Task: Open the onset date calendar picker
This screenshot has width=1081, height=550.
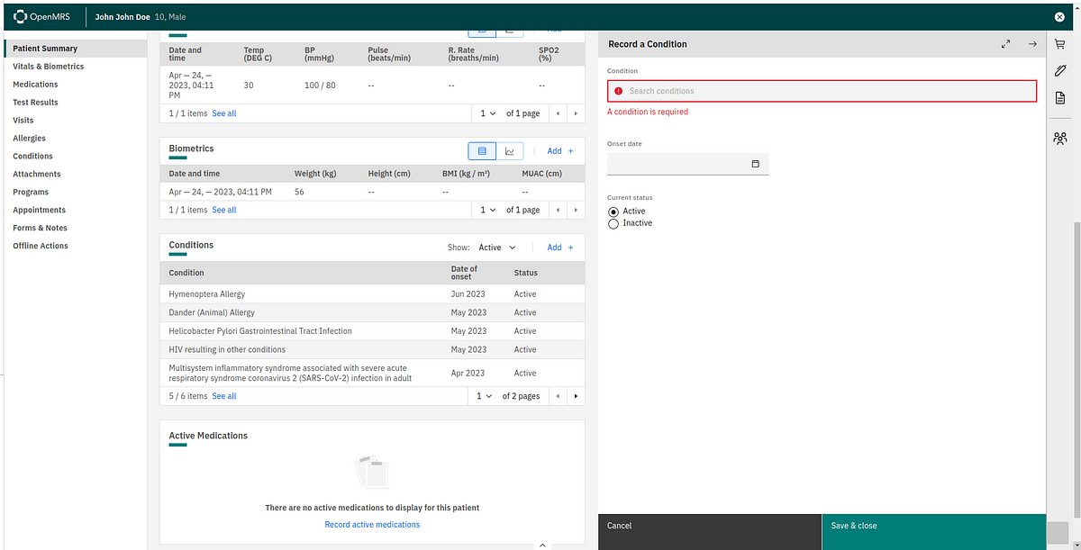Action: pos(755,164)
